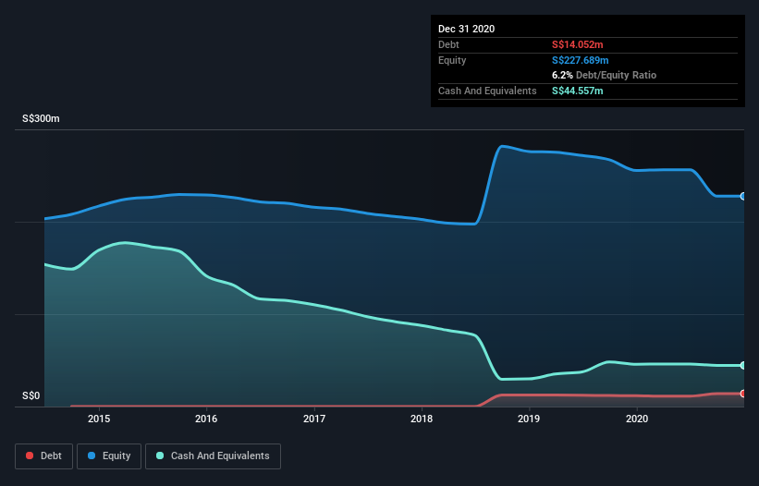Click the 2017 axis label

point(314,419)
